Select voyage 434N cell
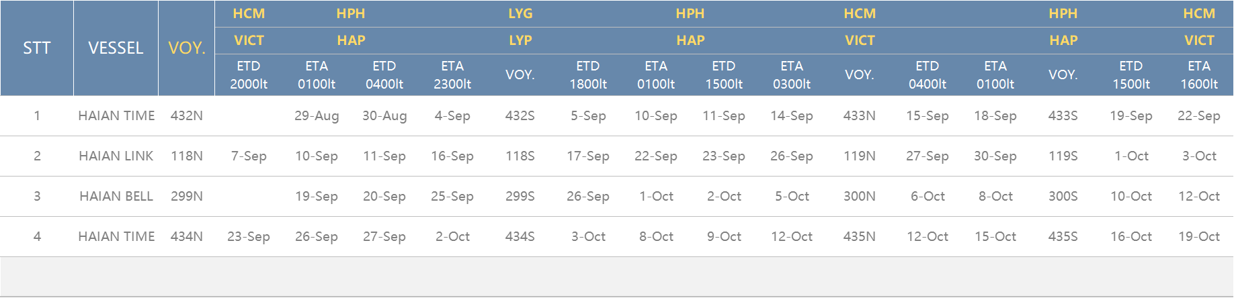 tap(187, 236)
